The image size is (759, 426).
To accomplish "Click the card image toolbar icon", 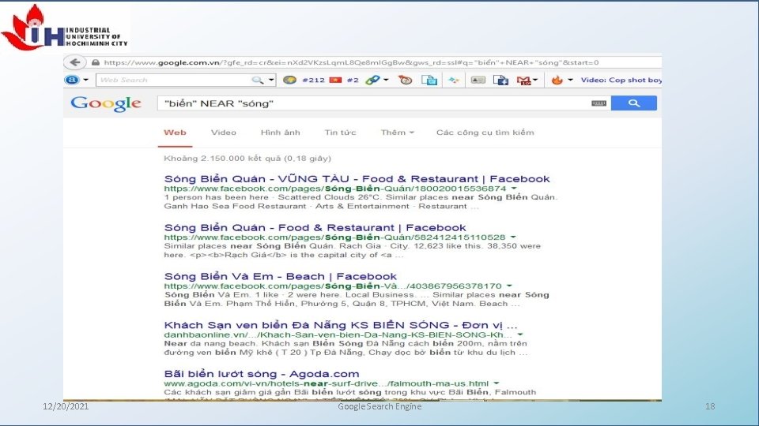I will [x=478, y=80].
